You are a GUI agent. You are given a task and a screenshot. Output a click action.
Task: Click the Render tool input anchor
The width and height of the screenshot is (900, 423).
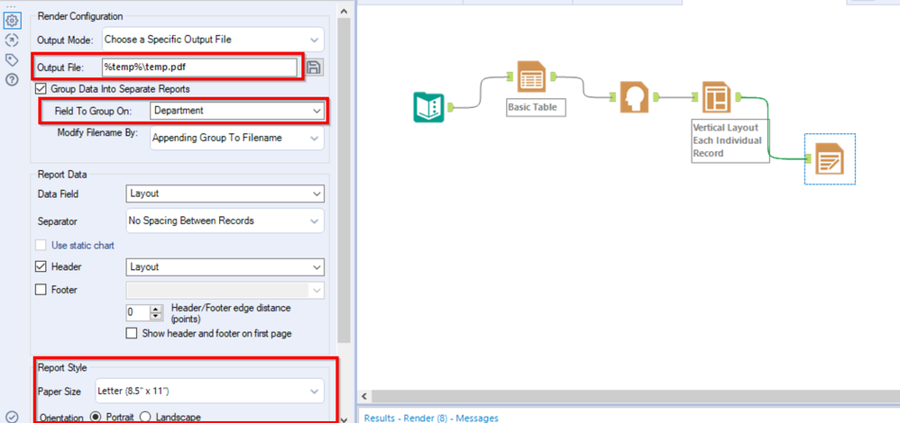[x=809, y=158]
